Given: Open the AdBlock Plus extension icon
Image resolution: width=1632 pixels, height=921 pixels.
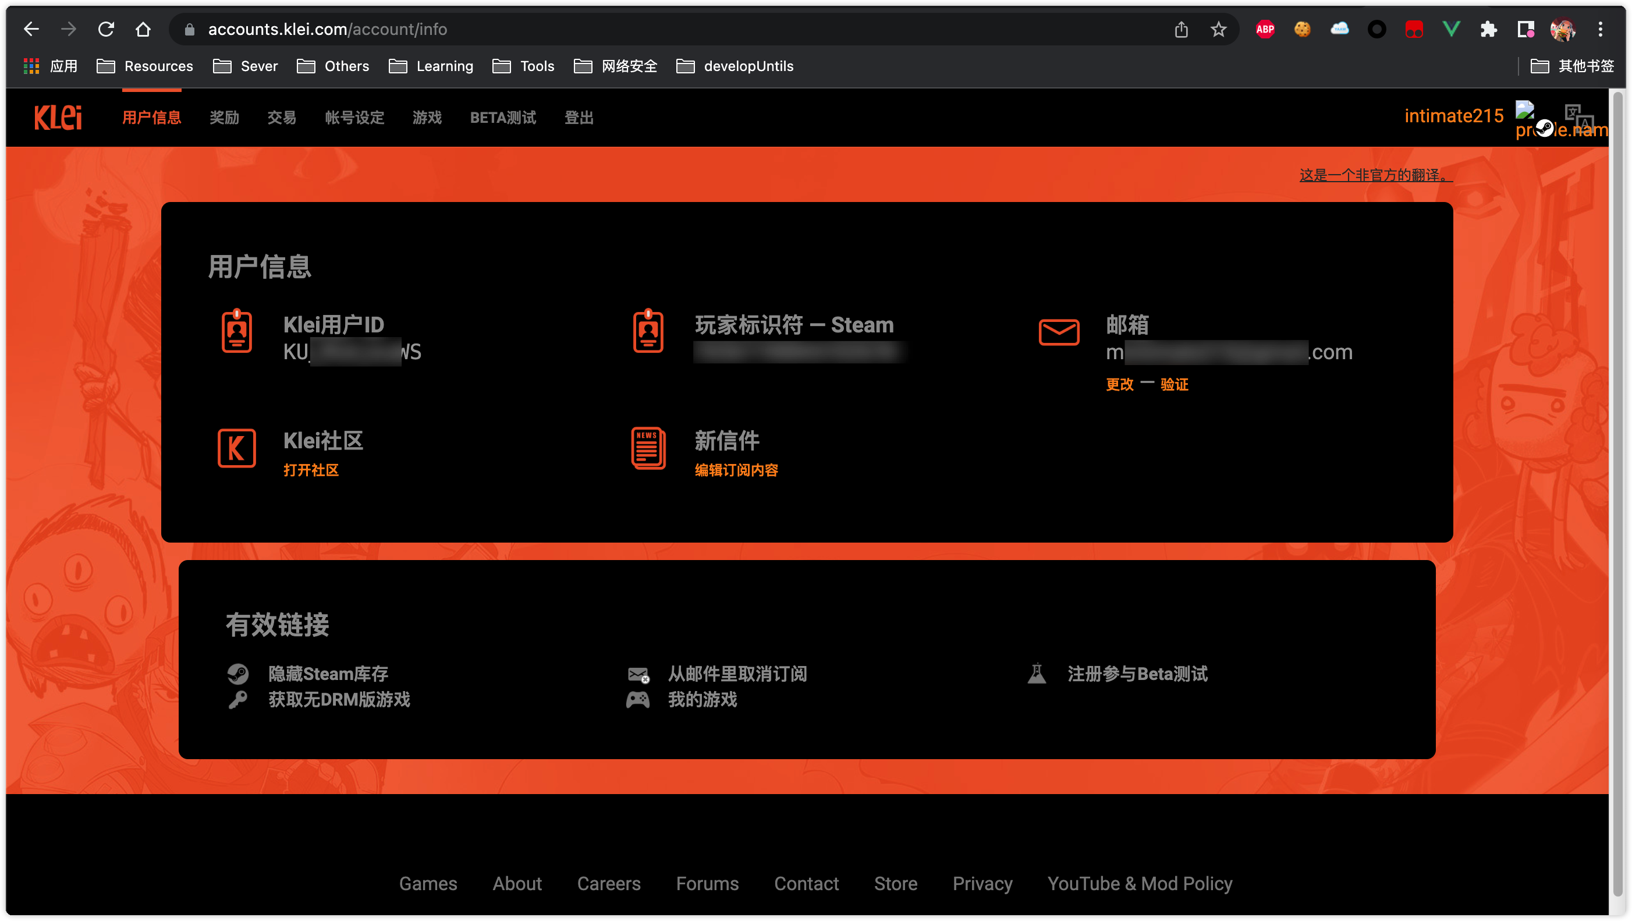Looking at the screenshot, I should pyautogui.click(x=1265, y=30).
